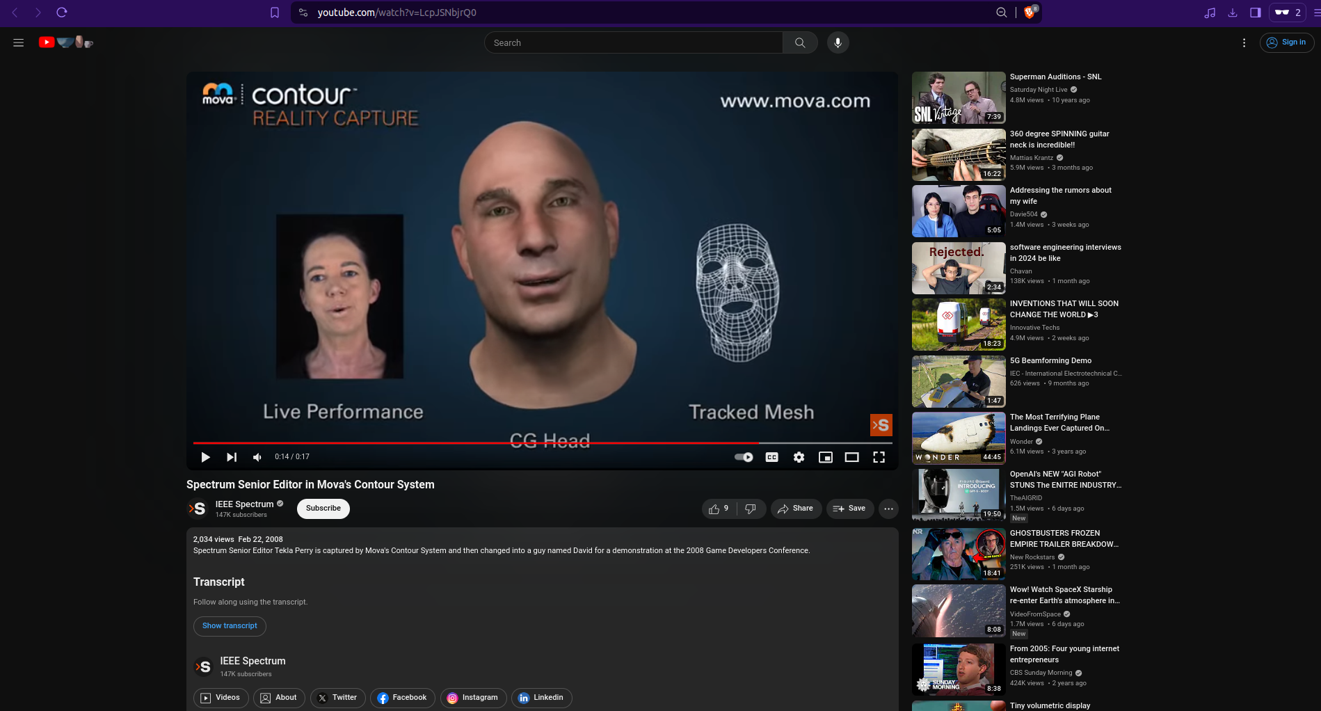The image size is (1321, 711).
Task: Open browser zoom magnifier icon
Action: point(1001,13)
